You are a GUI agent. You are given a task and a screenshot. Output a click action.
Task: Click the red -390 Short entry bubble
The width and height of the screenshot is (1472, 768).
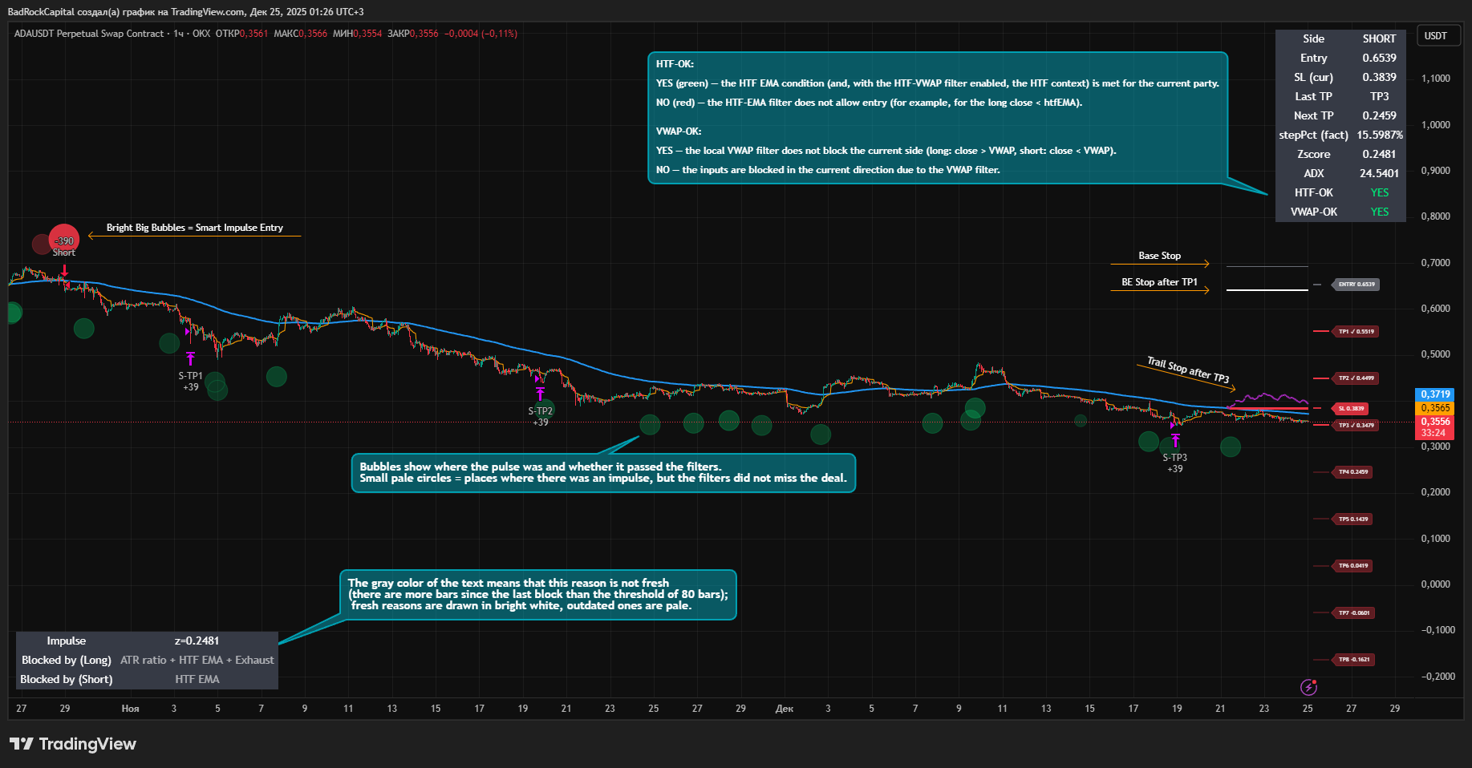[x=64, y=240]
